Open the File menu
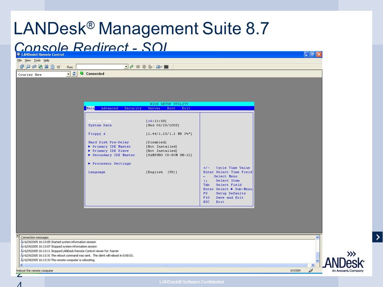 pyautogui.click(x=20, y=60)
